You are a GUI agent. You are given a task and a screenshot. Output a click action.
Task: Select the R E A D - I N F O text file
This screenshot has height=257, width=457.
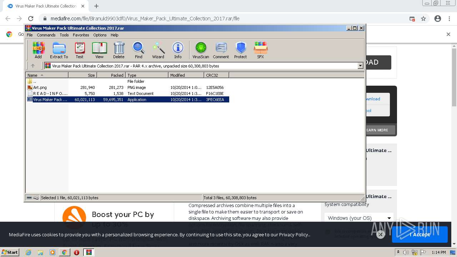[x=128, y=94]
